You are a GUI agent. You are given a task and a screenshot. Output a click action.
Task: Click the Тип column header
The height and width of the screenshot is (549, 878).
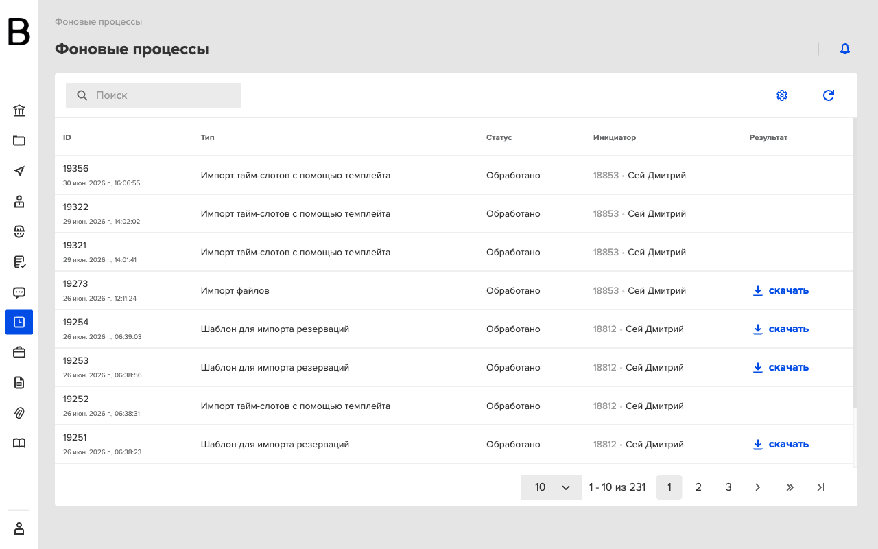coord(208,137)
